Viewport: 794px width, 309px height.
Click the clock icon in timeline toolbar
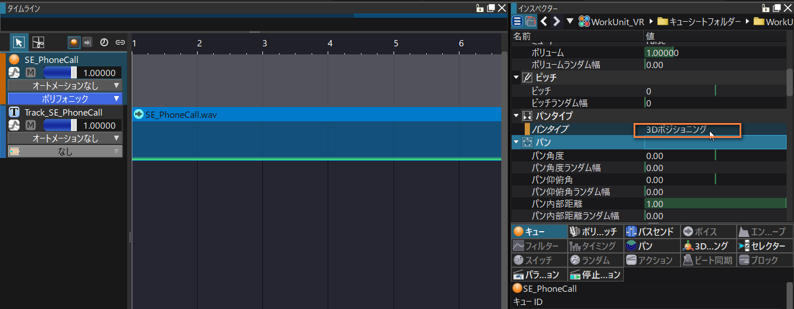coord(104,42)
